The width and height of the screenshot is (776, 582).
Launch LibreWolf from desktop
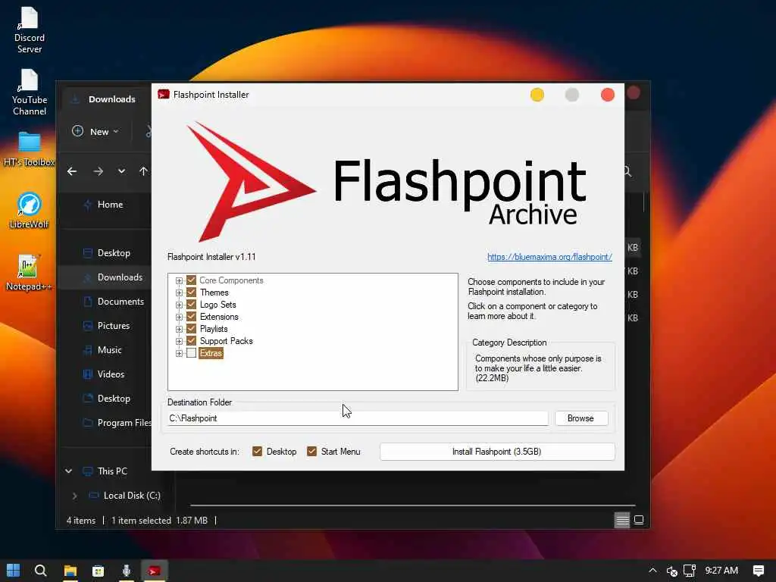click(x=30, y=211)
